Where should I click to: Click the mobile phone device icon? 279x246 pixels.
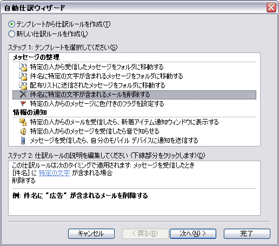coord(23,141)
